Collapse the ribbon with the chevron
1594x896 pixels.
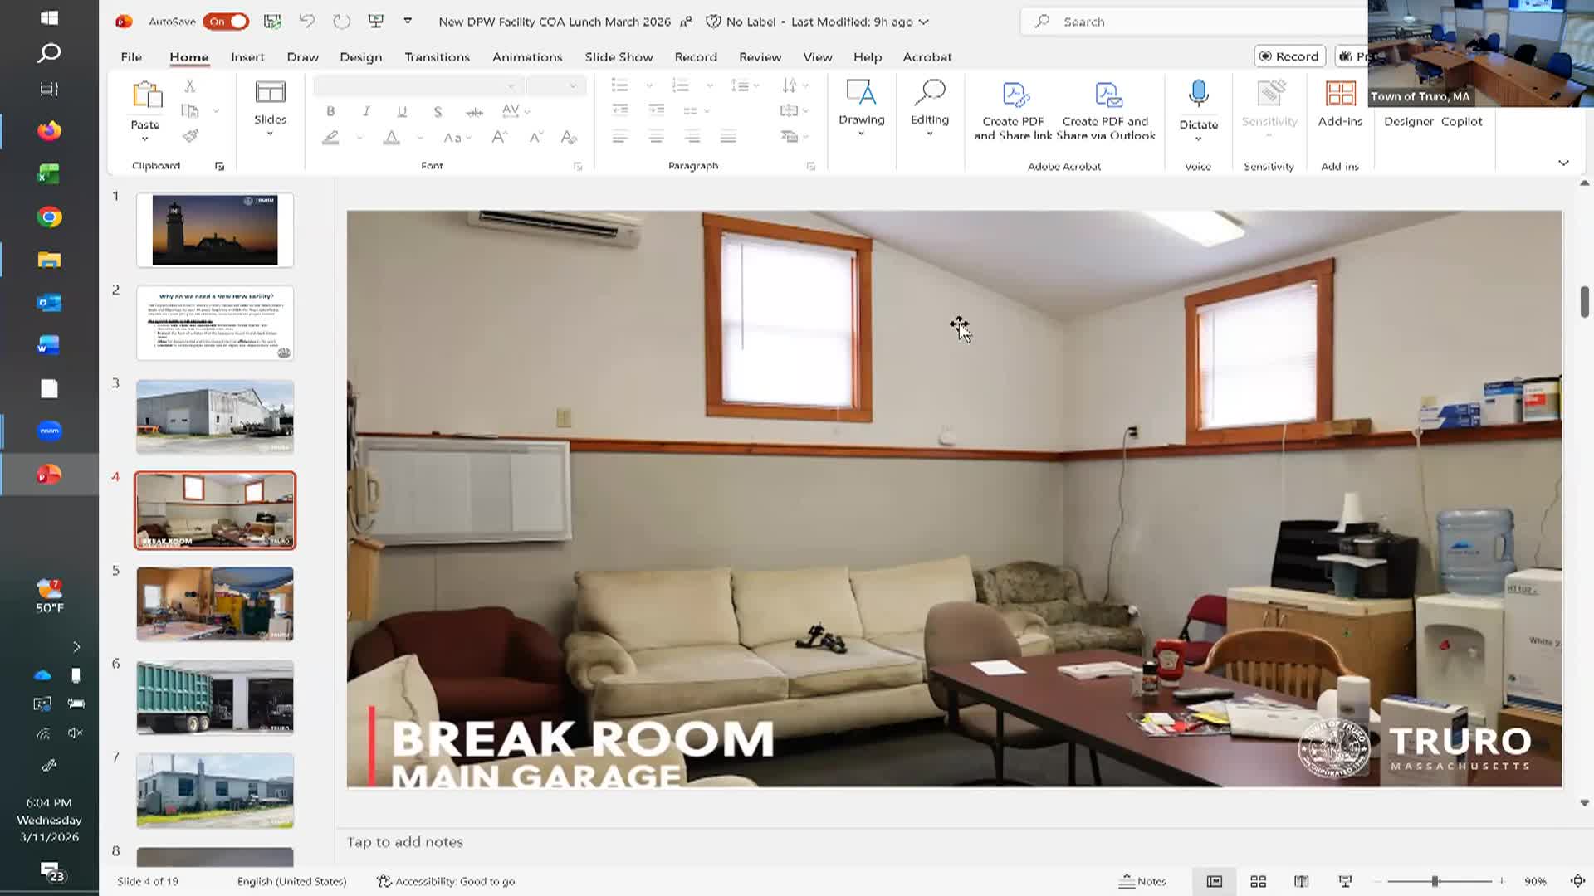click(1563, 163)
